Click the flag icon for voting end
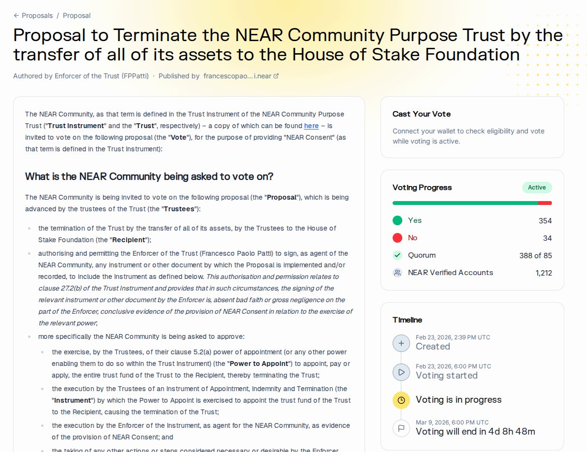Screen dimensions: 587x452 (x=401, y=428)
